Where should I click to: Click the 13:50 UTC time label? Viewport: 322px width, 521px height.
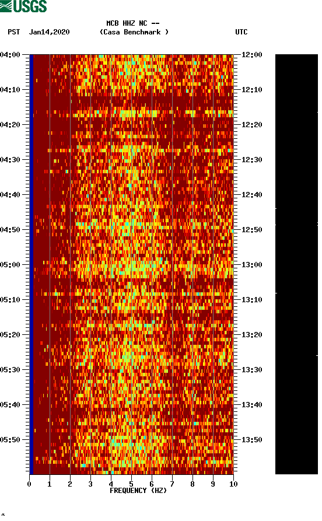[251, 439]
